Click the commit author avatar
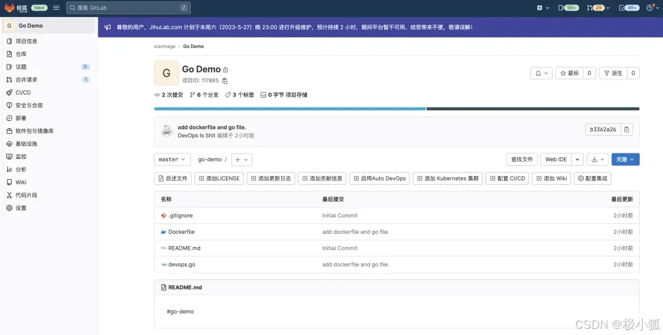 click(x=167, y=131)
